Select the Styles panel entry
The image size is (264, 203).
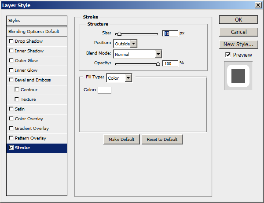pyautogui.click(x=37, y=21)
